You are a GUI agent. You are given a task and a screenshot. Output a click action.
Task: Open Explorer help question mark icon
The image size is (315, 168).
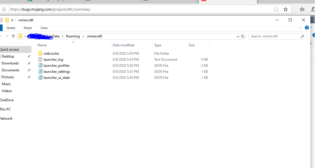[x=307, y=28]
